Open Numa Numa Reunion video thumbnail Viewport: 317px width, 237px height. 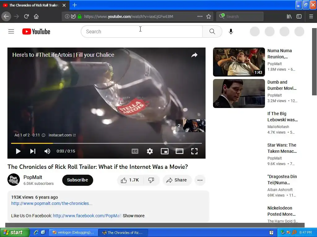[x=239, y=62]
